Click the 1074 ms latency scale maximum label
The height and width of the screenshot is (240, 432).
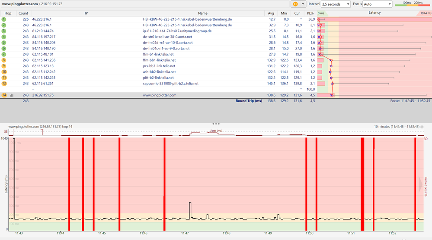point(426,13)
